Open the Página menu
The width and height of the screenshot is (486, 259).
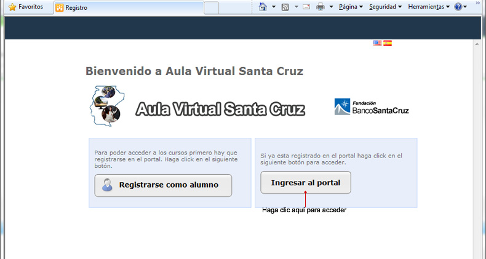pos(351,7)
